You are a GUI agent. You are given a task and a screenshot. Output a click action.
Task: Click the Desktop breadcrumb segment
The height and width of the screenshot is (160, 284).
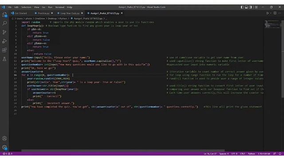pos(52,19)
